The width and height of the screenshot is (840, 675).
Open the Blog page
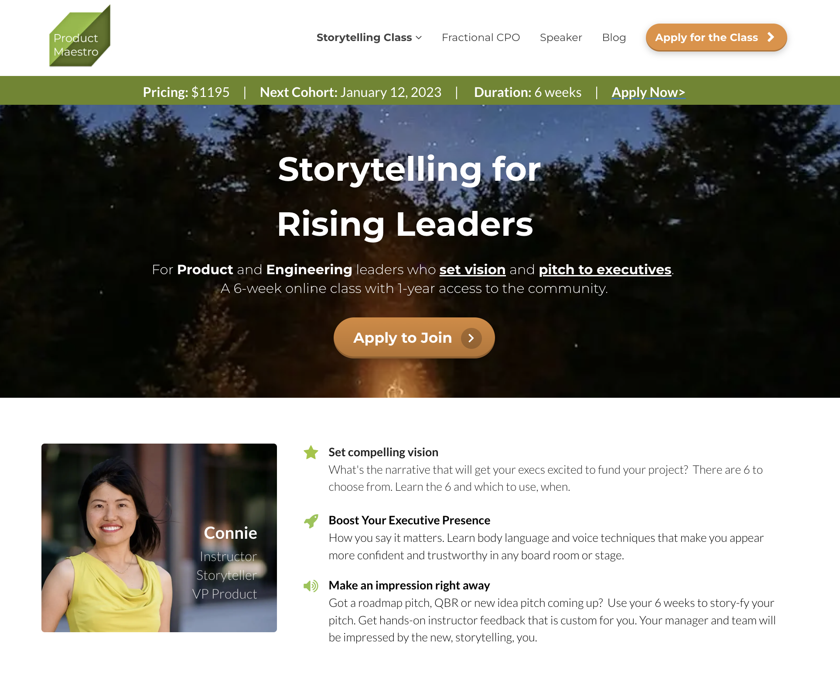[x=614, y=38]
